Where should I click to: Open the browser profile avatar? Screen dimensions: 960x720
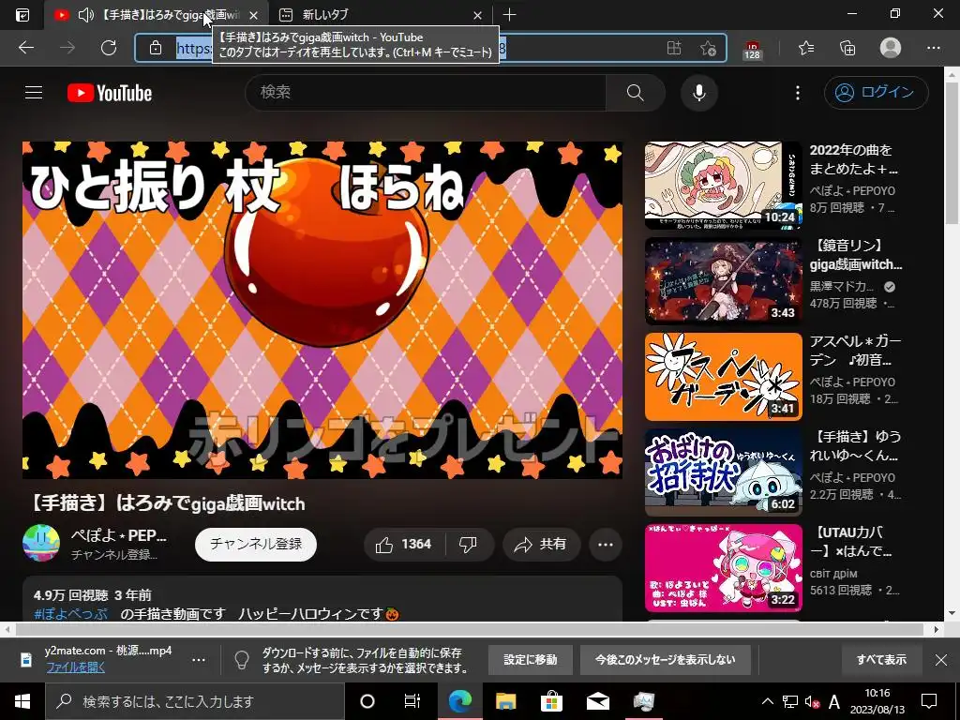coord(891,48)
